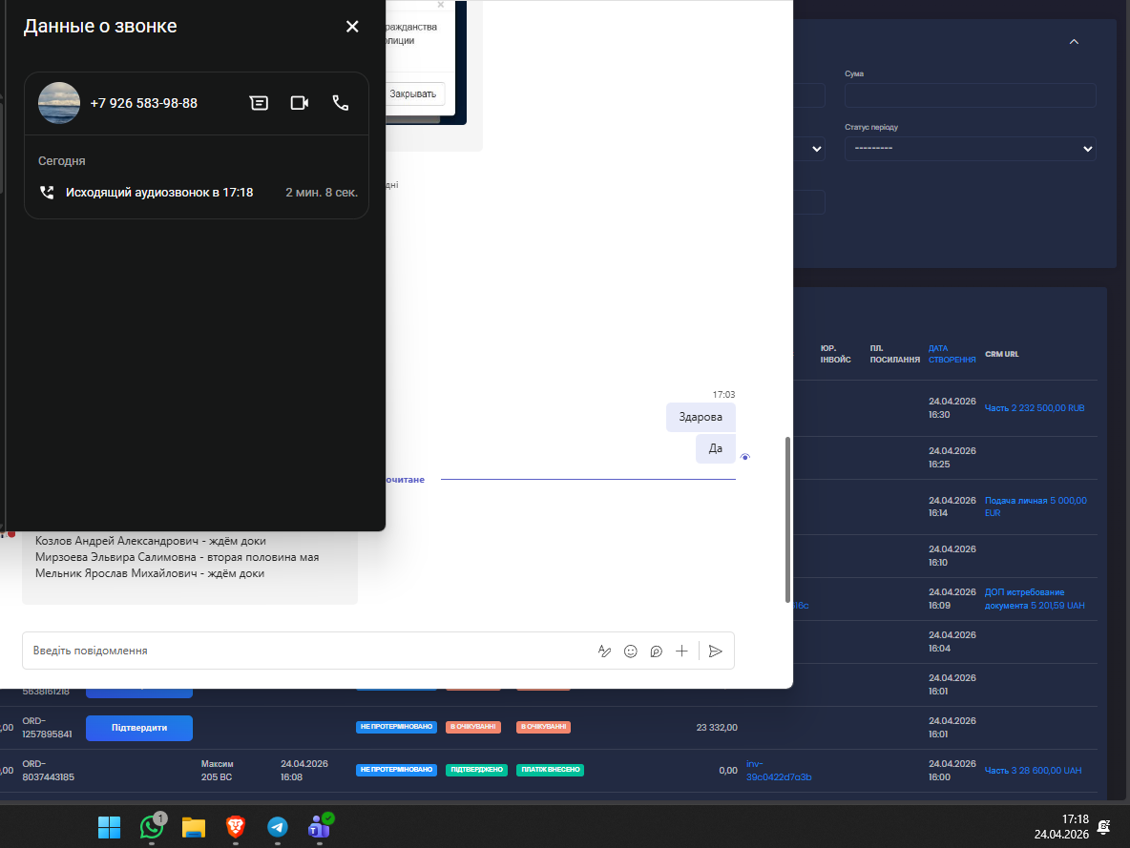Click the line Мирзоева Эльвира Салимовна
The height and width of the screenshot is (848, 1130).
pos(177,557)
